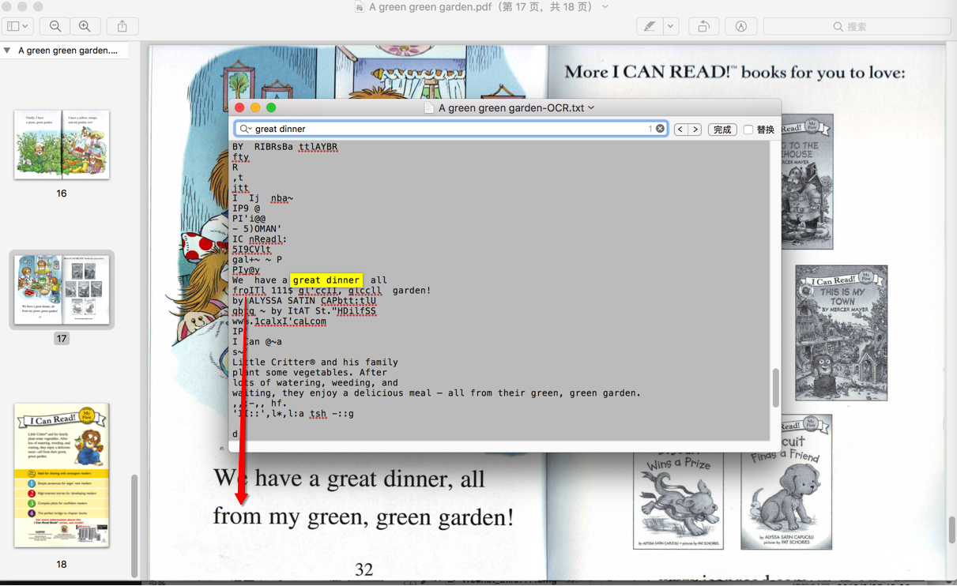Screen dimensions: 957x586
Task: Click the 'Finds a Friend' book cover
Action: coord(786,482)
